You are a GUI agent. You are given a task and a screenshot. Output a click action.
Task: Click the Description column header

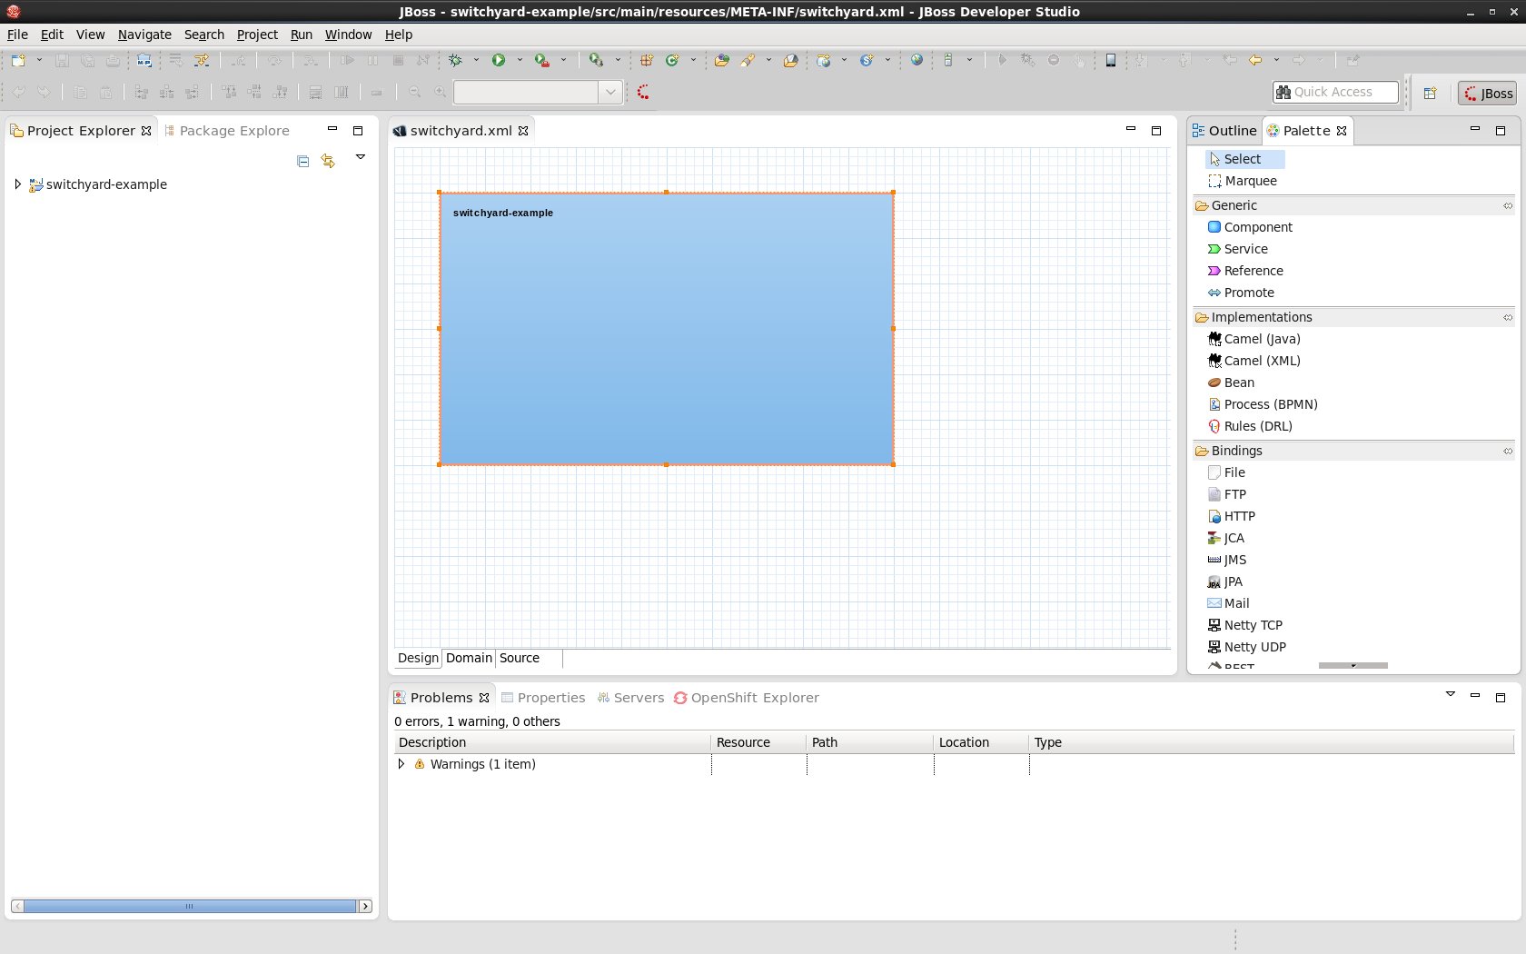coord(552,742)
